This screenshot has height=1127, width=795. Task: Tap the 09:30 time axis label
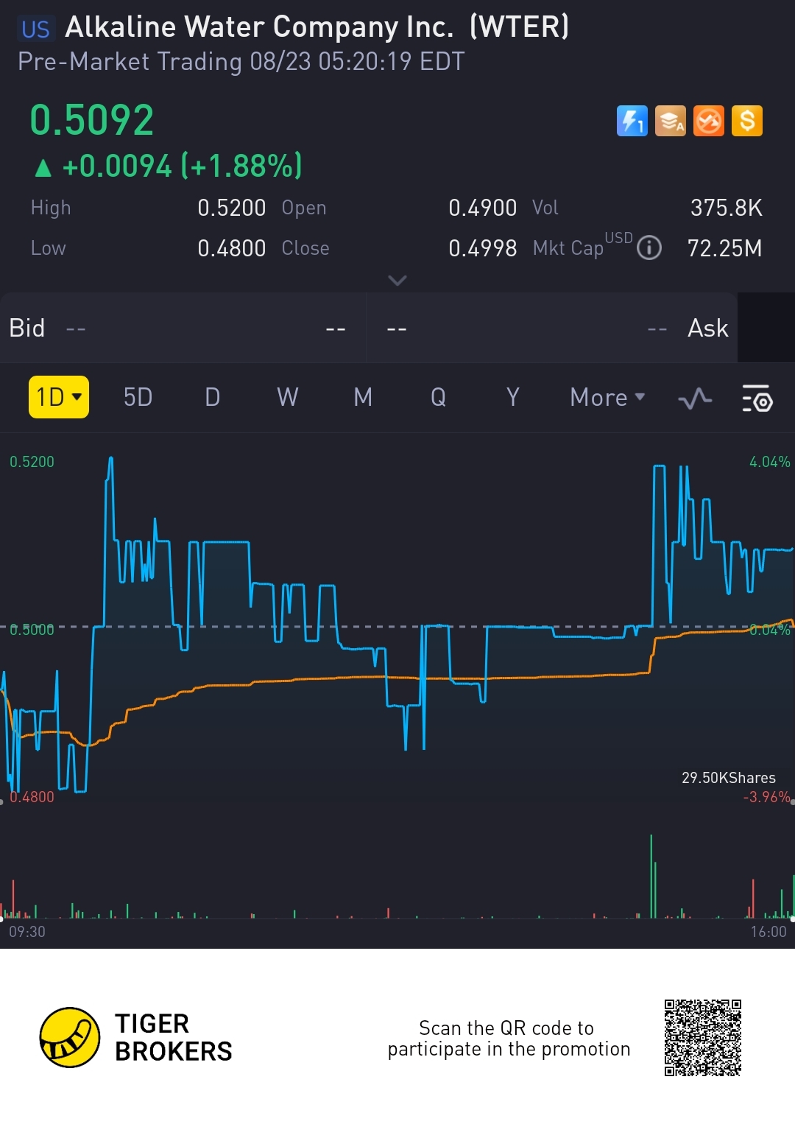27,932
